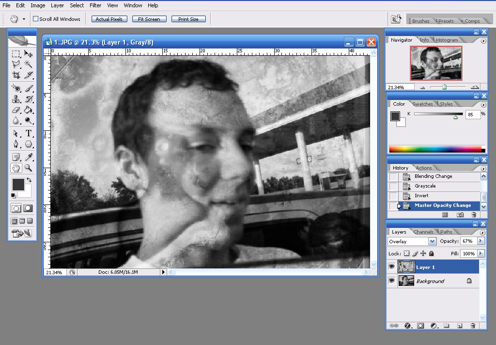Click the delete layer trash icon
496x345 pixels.
(x=473, y=326)
